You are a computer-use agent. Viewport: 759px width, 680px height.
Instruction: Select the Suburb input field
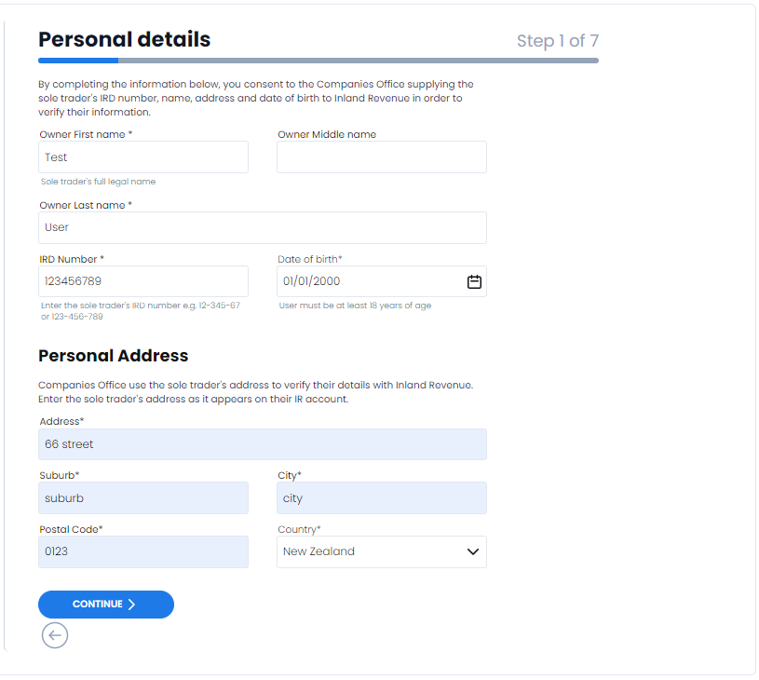pyautogui.click(x=143, y=498)
